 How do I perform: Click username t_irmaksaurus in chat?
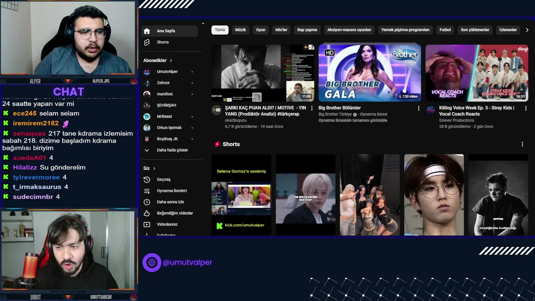[37, 187]
